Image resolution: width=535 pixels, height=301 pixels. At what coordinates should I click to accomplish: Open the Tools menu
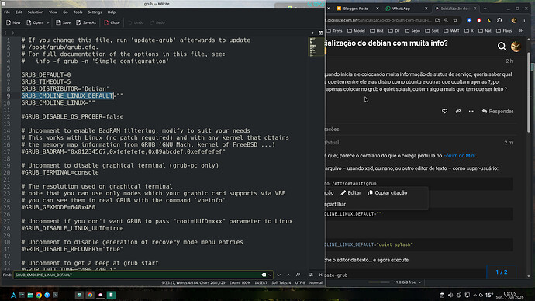[78, 12]
